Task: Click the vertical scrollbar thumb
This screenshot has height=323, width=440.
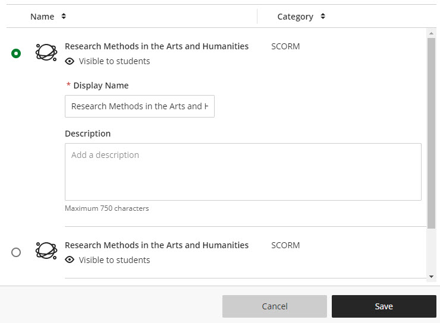Action: 432,131
